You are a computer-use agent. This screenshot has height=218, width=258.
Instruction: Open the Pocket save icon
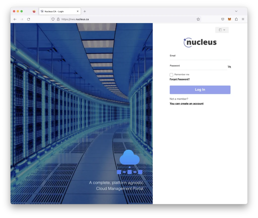coord(223,19)
